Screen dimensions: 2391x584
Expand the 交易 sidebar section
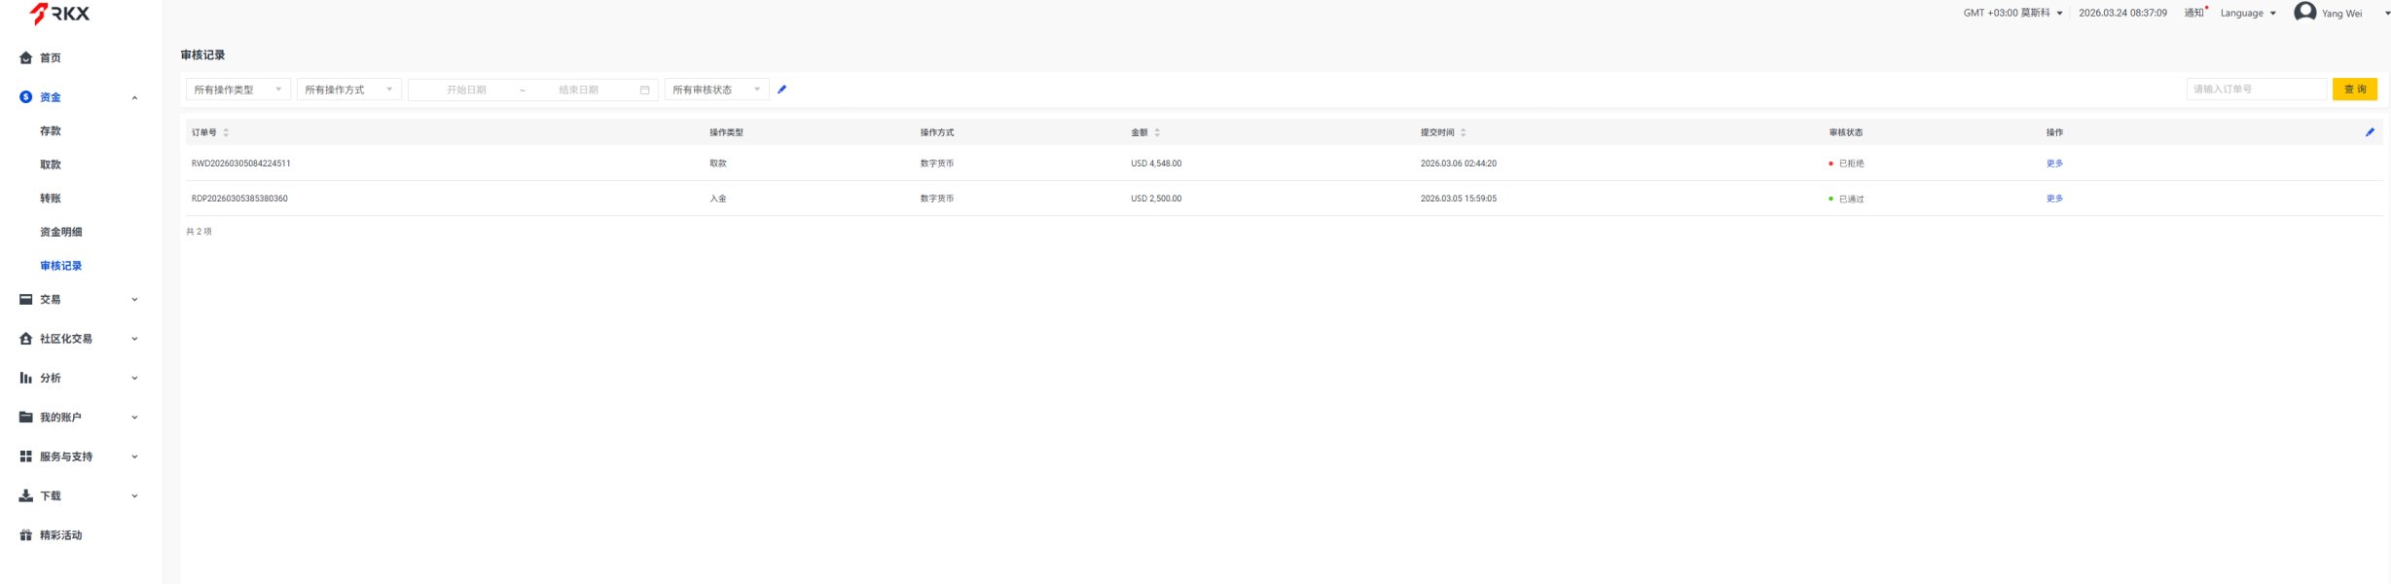pyautogui.click(x=78, y=300)
